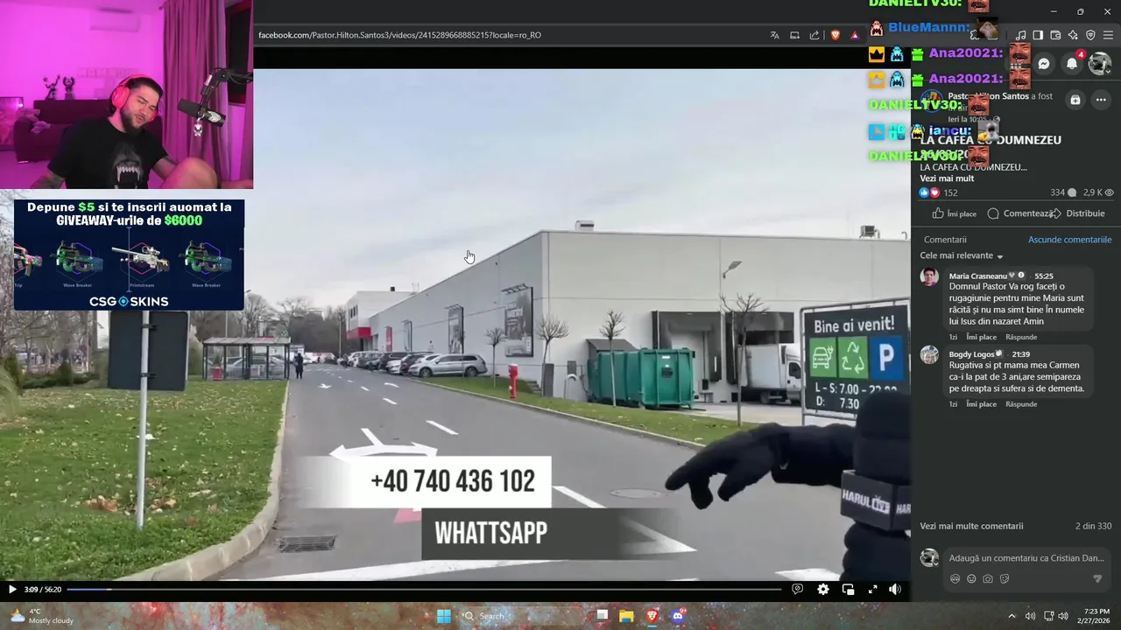Open the Brave VPN shield icon
Screen dimensions: 1121x630
click(x=1090, y=35)
